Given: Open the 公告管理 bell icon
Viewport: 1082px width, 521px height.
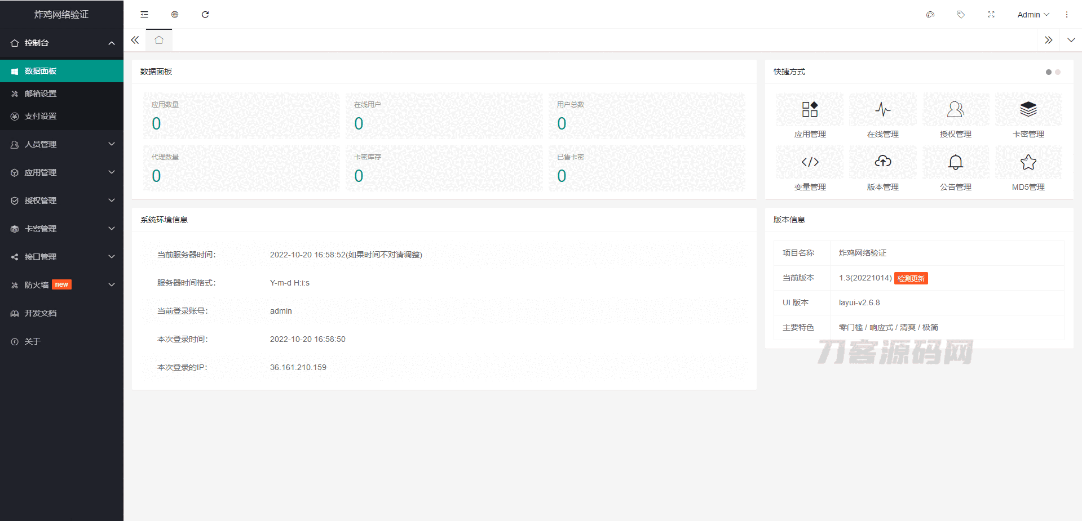Looking at the screenshot, I should pyautogui.click(x=955, y=162).
